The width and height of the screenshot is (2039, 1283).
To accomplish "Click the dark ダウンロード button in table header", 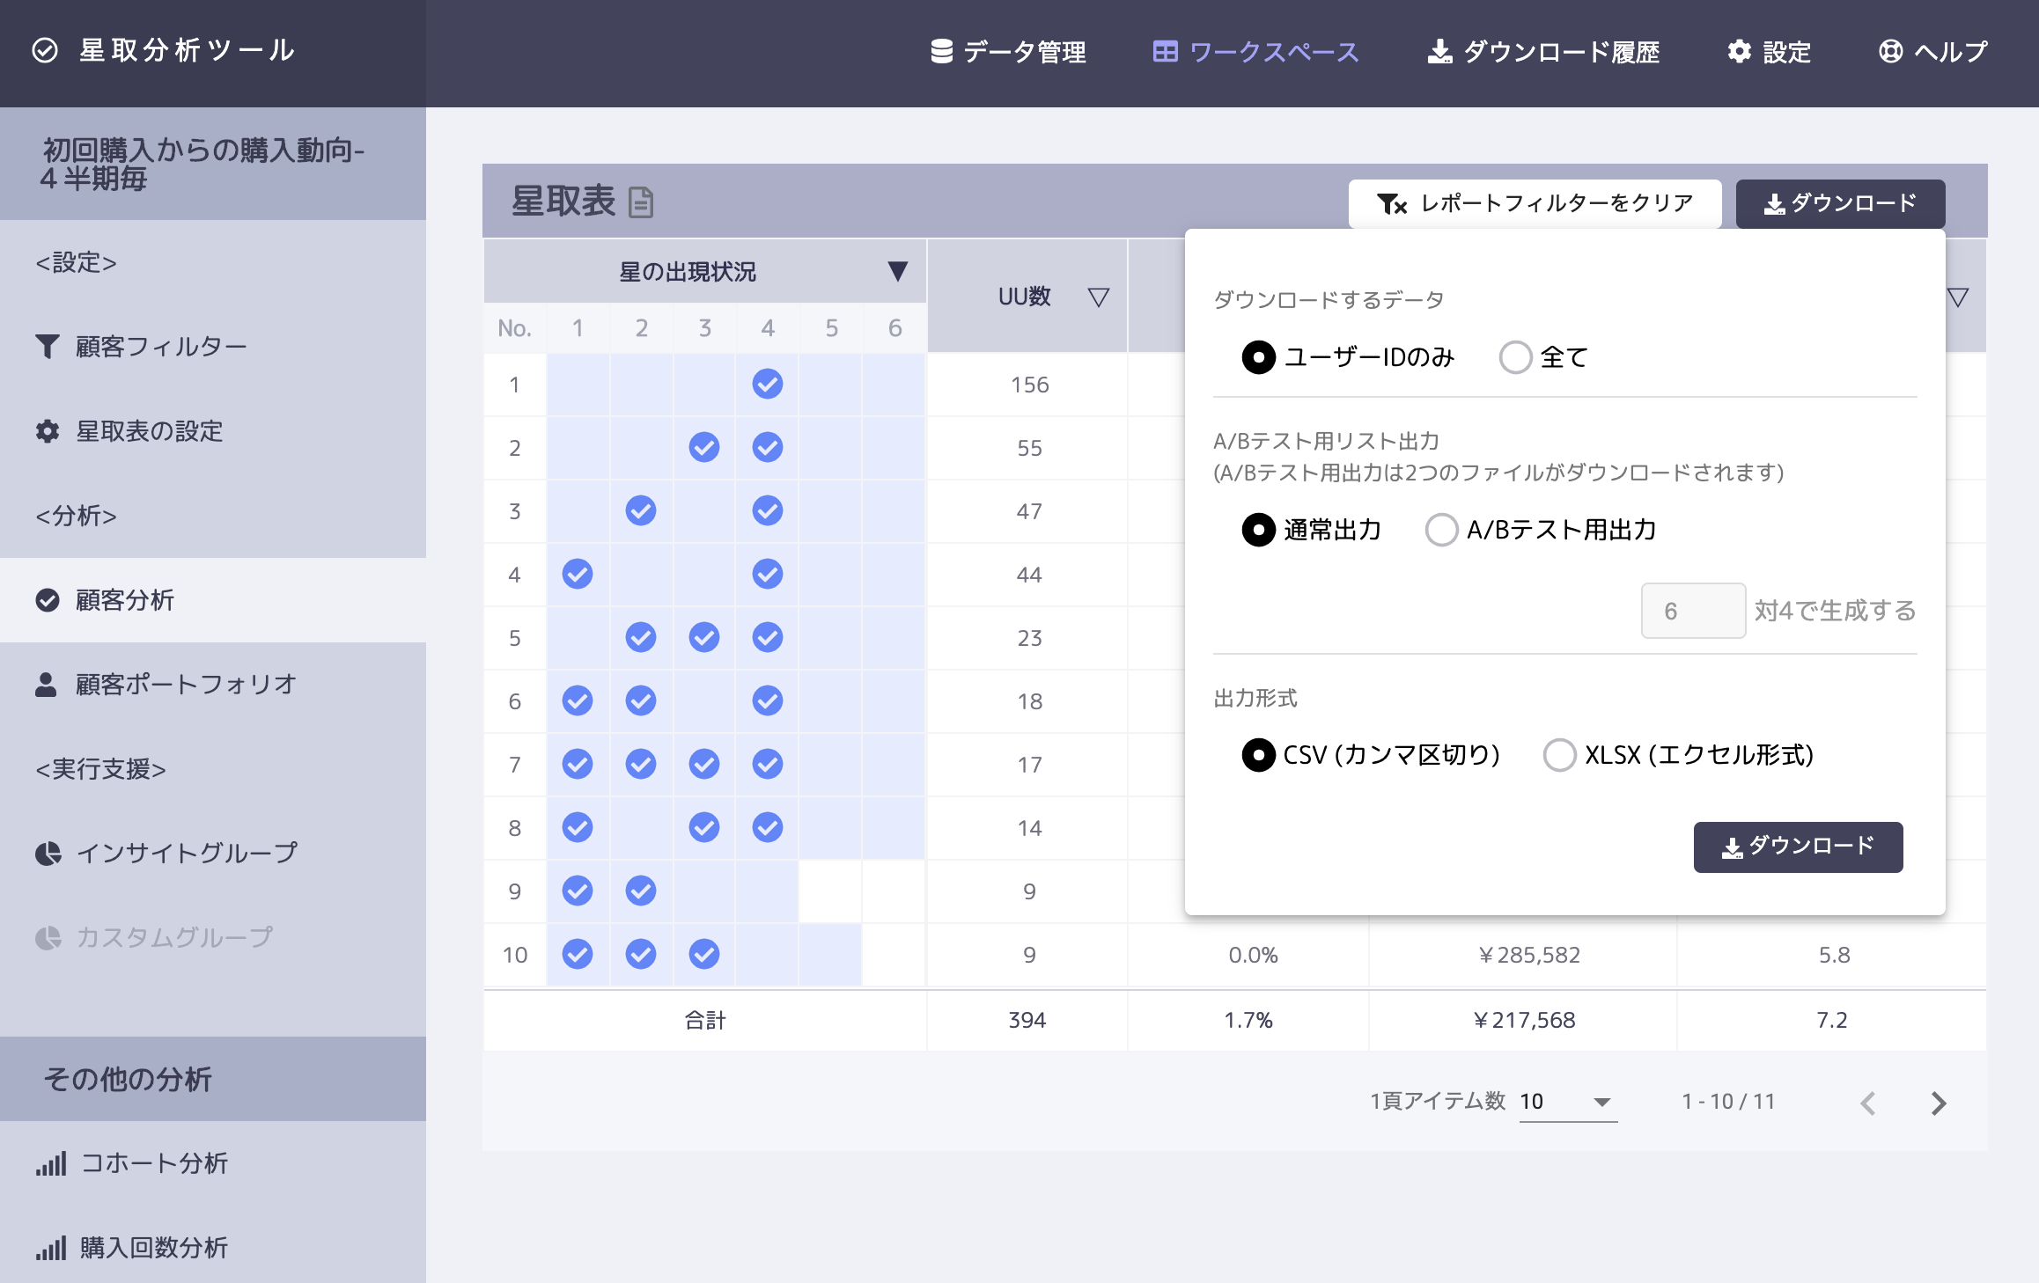I will [x=1840, y=203].
